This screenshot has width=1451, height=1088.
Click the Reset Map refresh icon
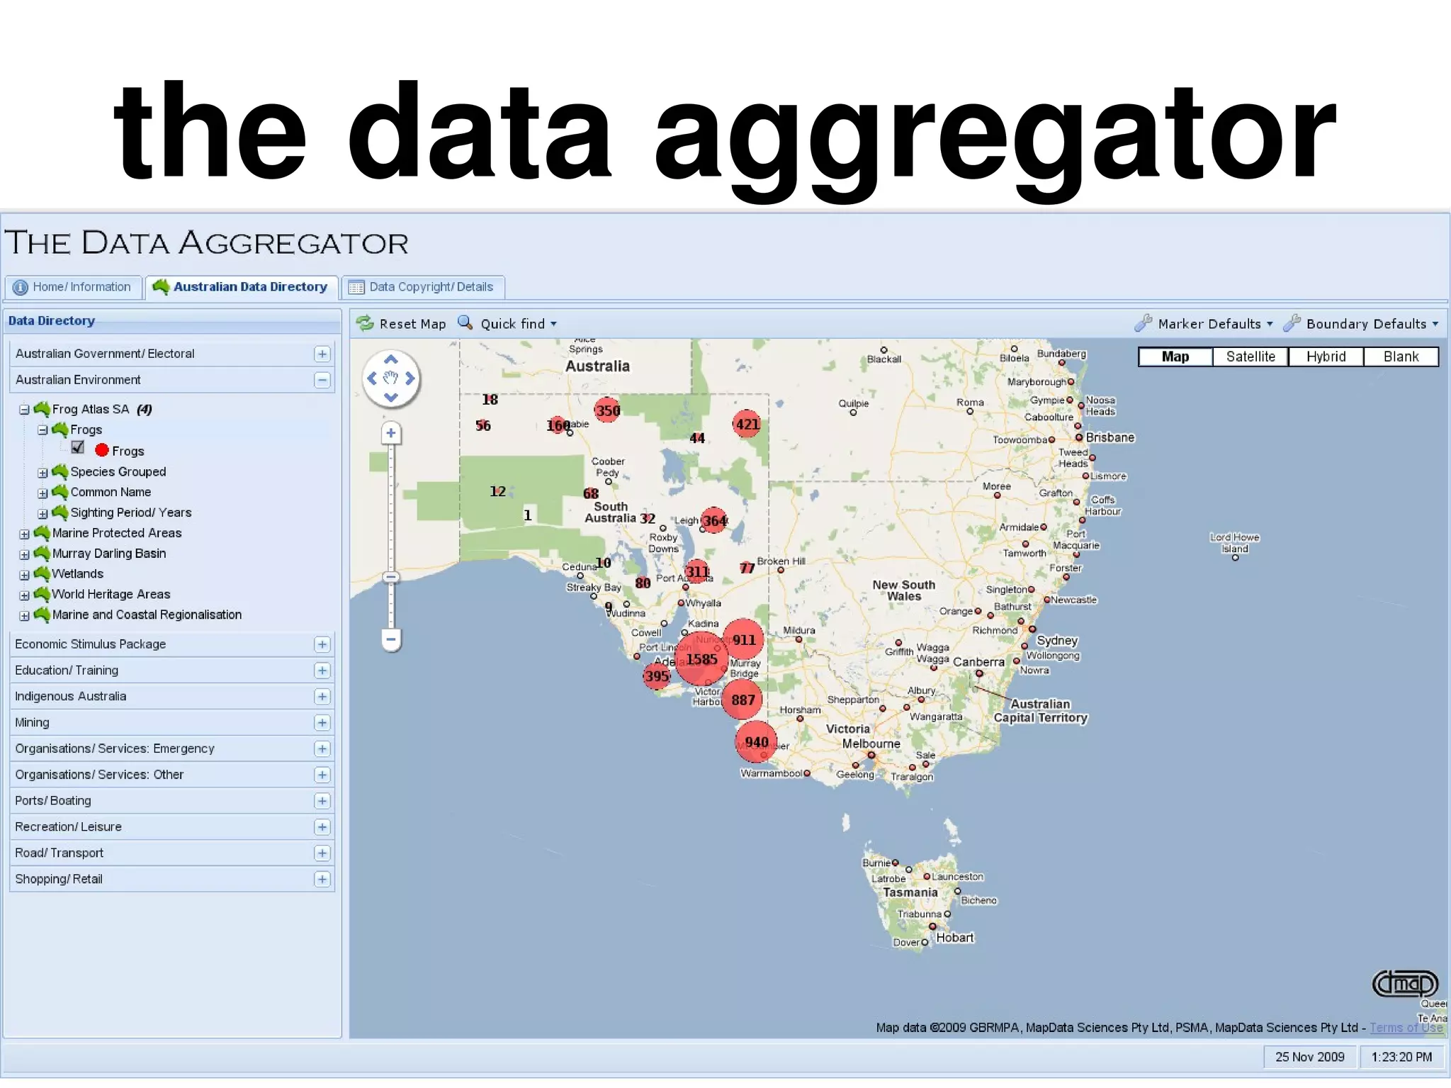365,323
